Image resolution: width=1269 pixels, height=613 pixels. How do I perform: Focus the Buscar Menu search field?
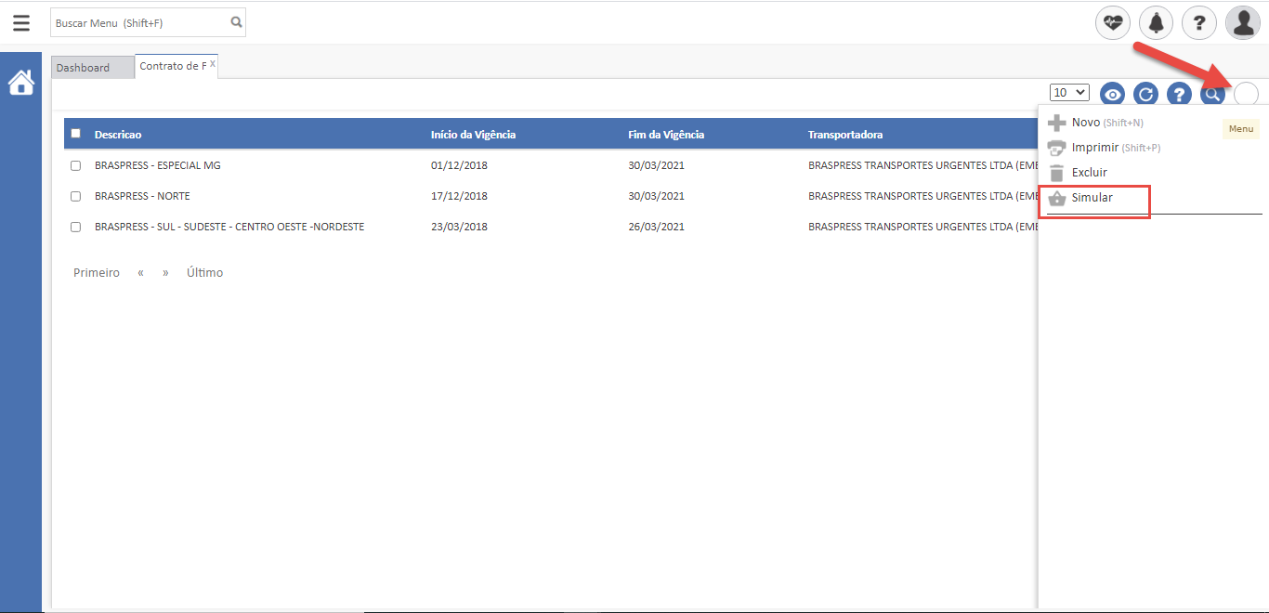[139, 22]
